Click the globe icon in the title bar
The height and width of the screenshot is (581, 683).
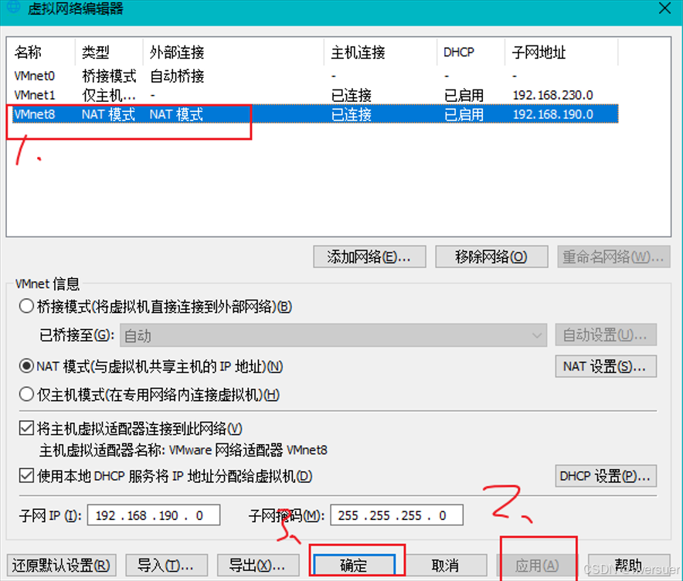tap(14, 7)
